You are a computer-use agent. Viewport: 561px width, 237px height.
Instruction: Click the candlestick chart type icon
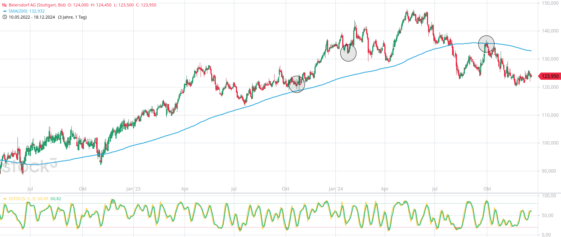click(4, 5)
